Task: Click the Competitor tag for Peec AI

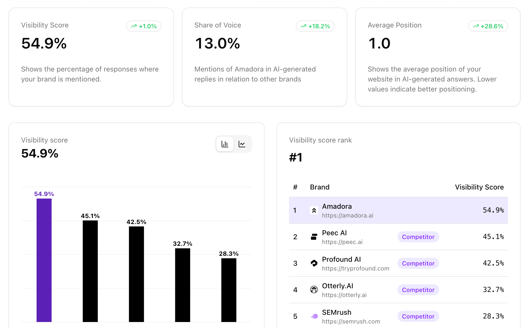Action: [418, 237]
